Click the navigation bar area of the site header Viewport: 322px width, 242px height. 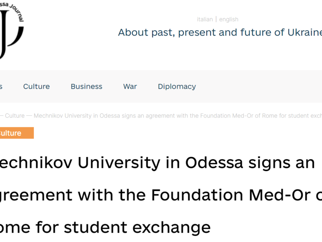point(161,86)
